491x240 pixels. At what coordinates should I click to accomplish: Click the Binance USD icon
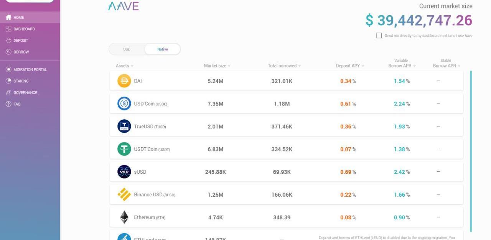click(124, 194)
